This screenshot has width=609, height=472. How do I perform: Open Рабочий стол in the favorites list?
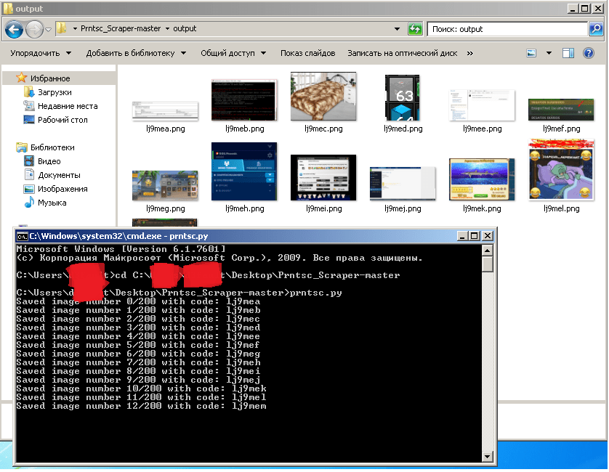coord(62,120)
